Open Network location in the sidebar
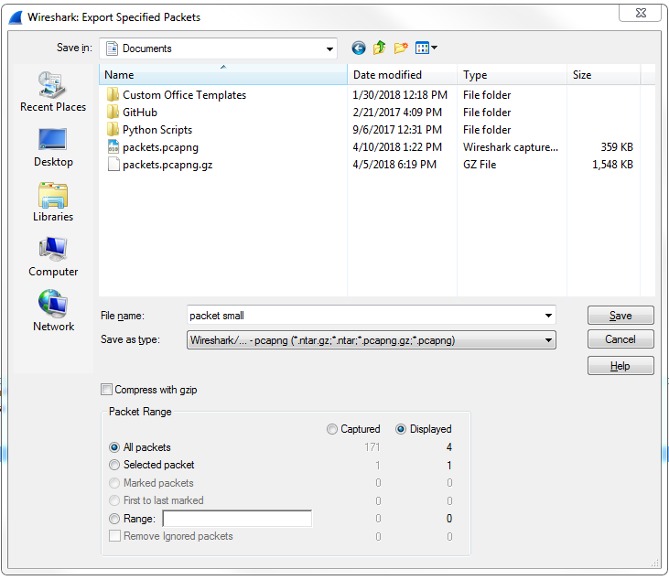669x580 pixels. [x=53, y=312]
